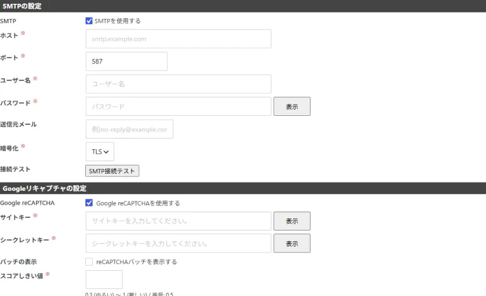Uncheck the SMTPを使用する checkbox
Viewport: 486px width, 296px height.
click(89, 21)
